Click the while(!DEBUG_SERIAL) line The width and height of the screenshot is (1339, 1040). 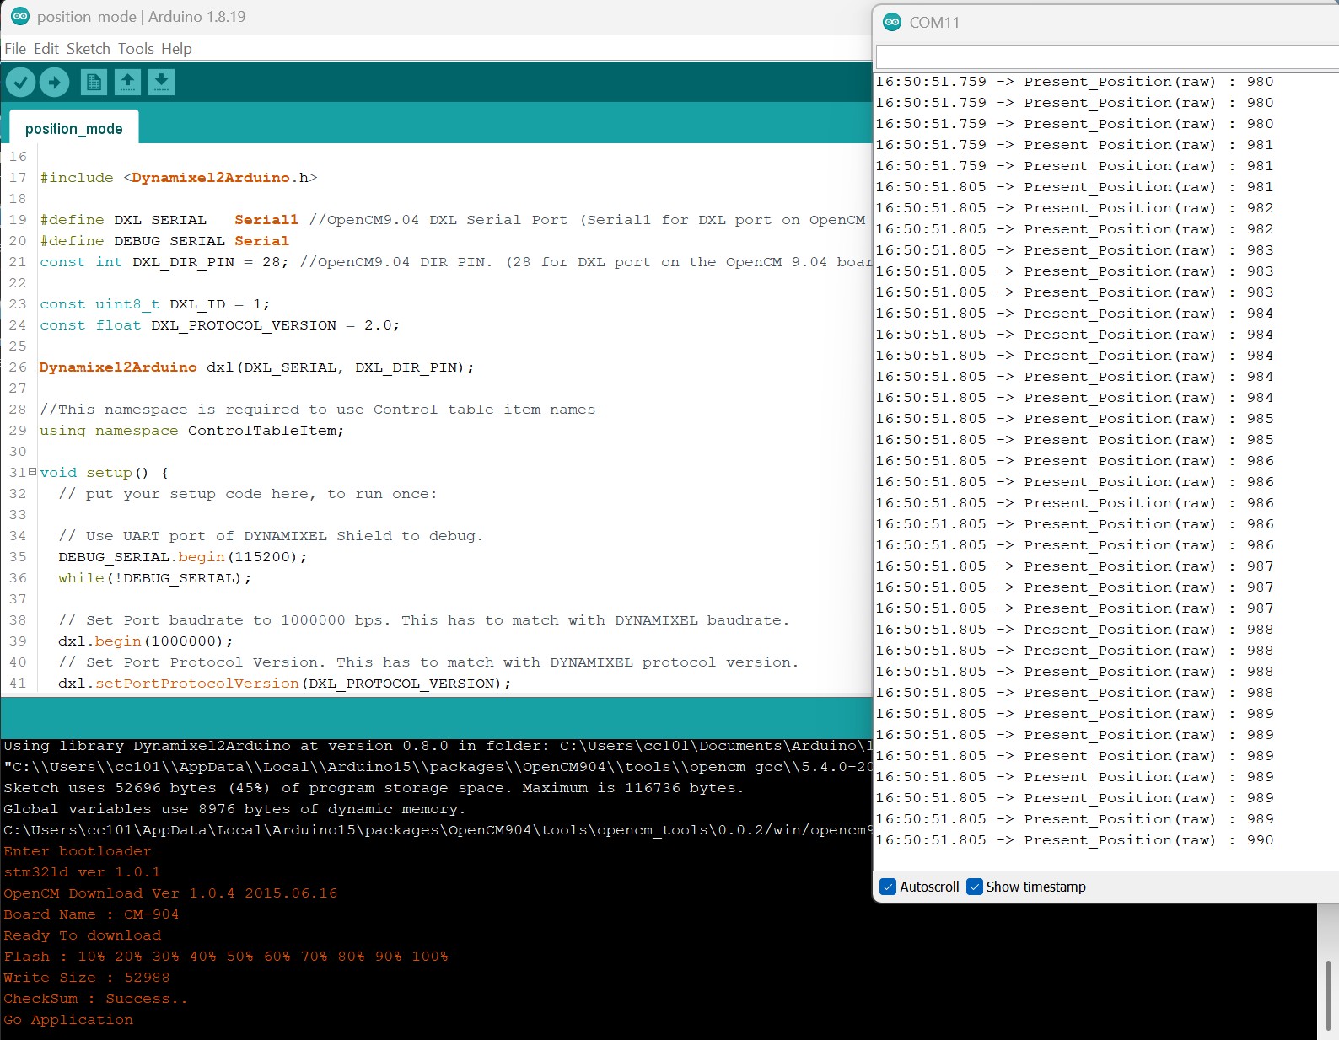pos(155,577)
